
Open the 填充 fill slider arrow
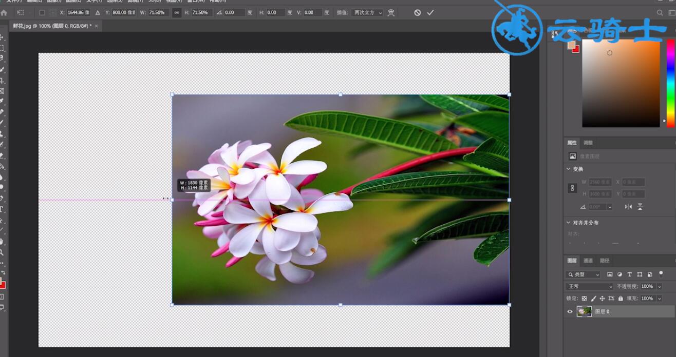[660, 298]
